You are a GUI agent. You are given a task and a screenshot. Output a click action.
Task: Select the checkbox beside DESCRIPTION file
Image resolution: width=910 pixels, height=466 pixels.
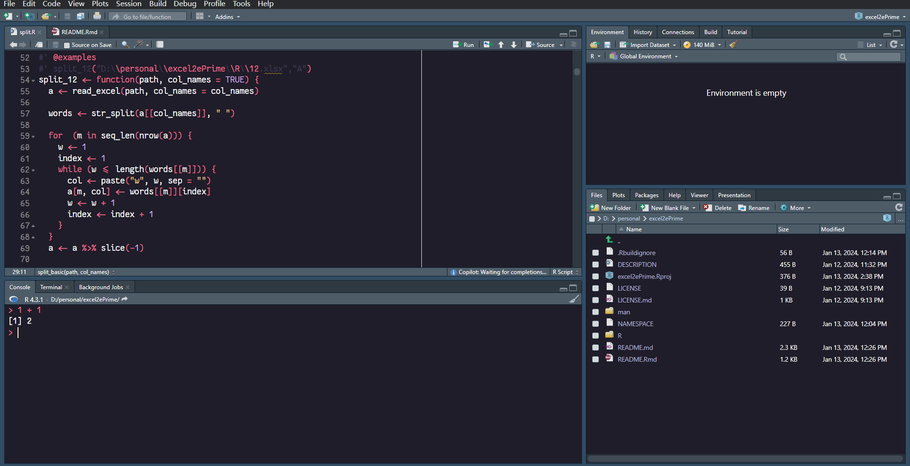pos(595,264)
